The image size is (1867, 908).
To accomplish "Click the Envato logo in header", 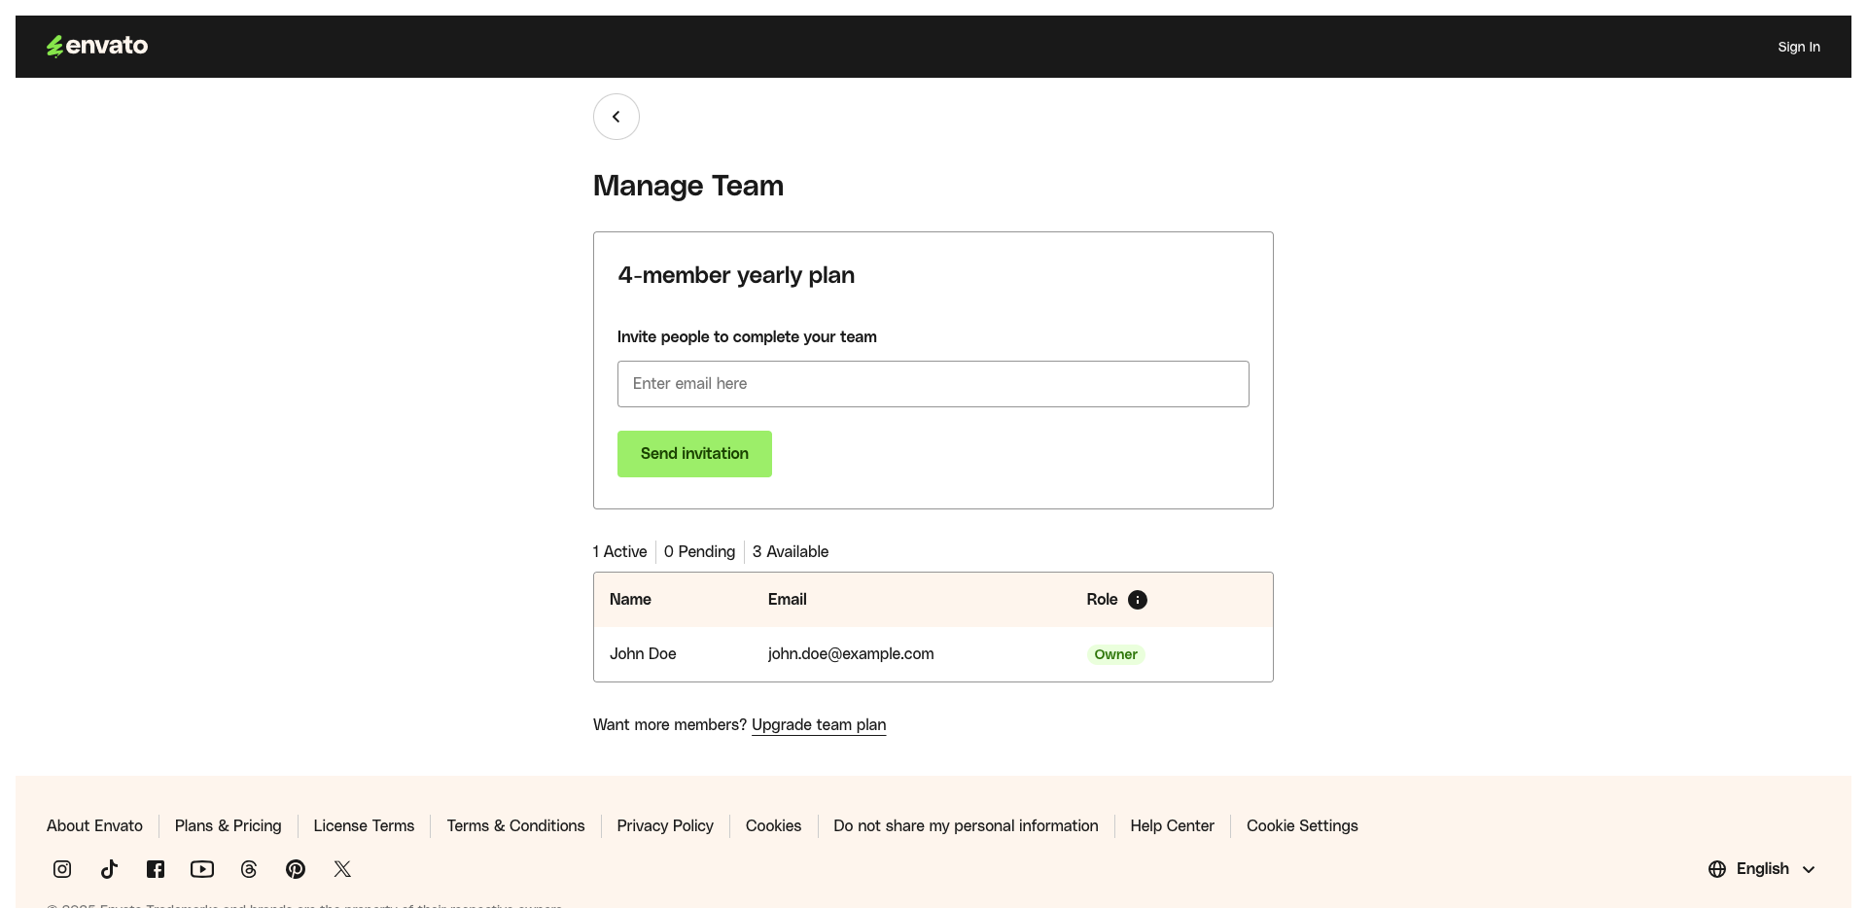I will point(97,46).
